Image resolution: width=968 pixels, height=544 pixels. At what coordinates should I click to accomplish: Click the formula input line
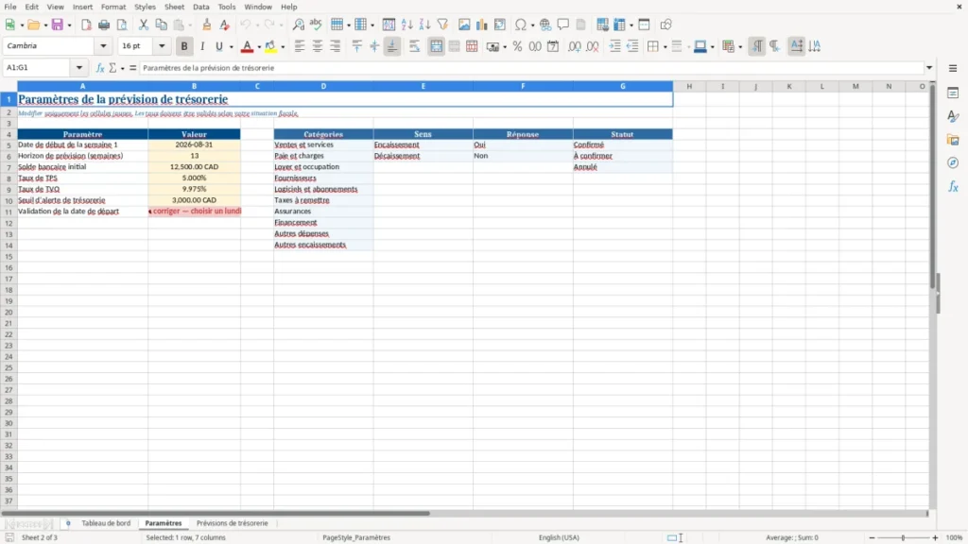click(x=531, y=68)
